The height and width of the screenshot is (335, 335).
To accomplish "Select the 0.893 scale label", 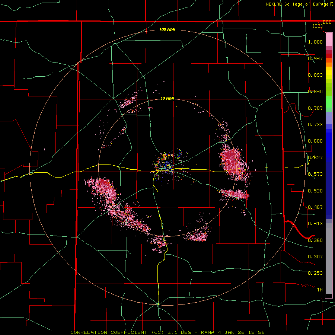I will 315,75.
